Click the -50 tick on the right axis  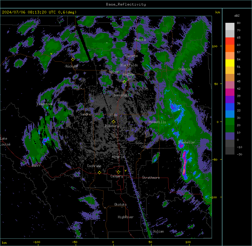(215, 160)
